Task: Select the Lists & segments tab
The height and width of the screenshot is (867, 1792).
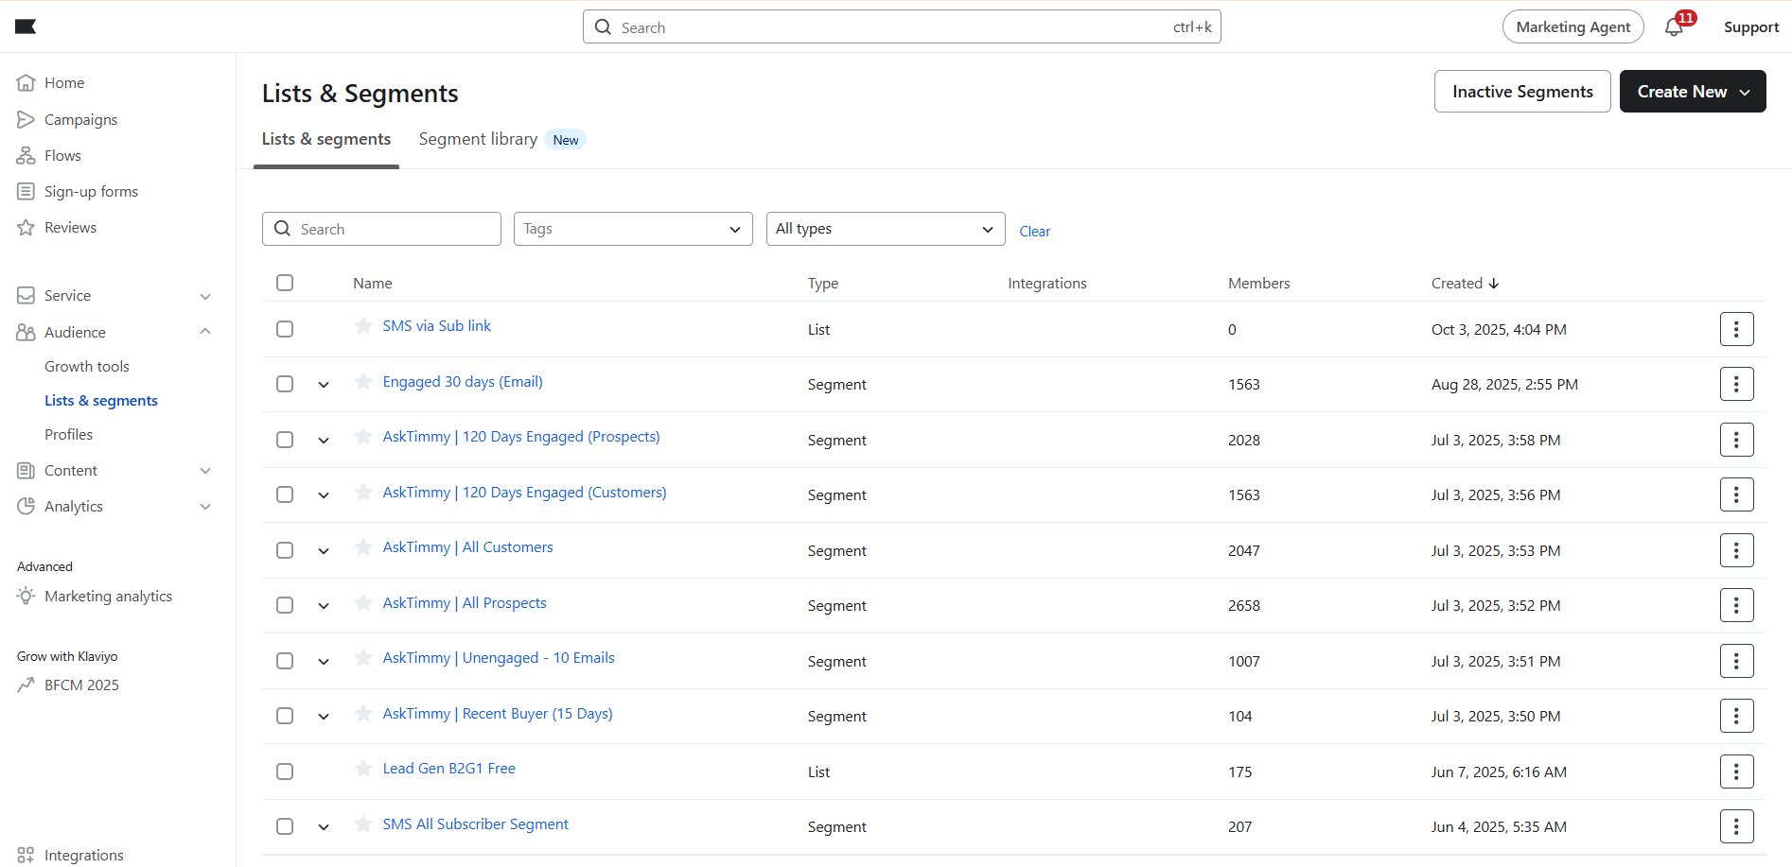Action: tap(326, 139)
